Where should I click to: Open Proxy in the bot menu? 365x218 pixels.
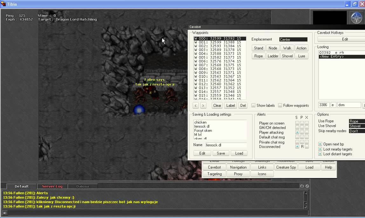pos(238,174)
